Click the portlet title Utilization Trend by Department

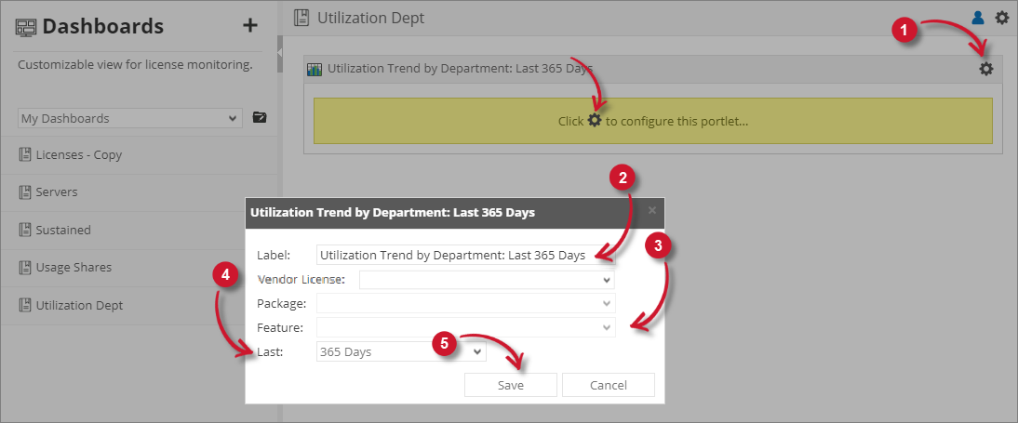click(x=460, y=68)
